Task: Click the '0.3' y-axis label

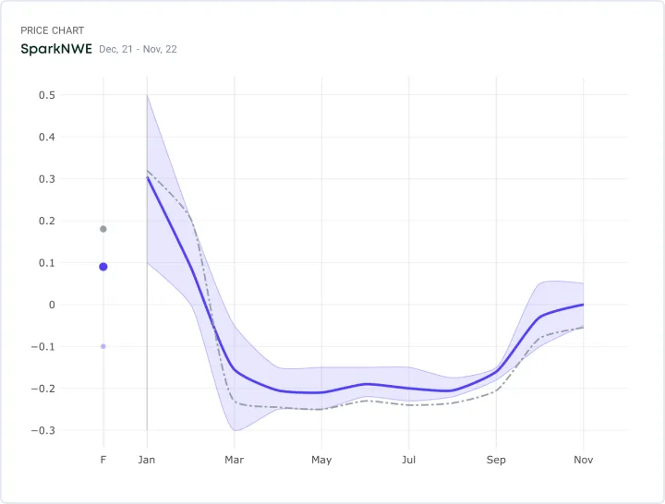Action: point(47,179)
